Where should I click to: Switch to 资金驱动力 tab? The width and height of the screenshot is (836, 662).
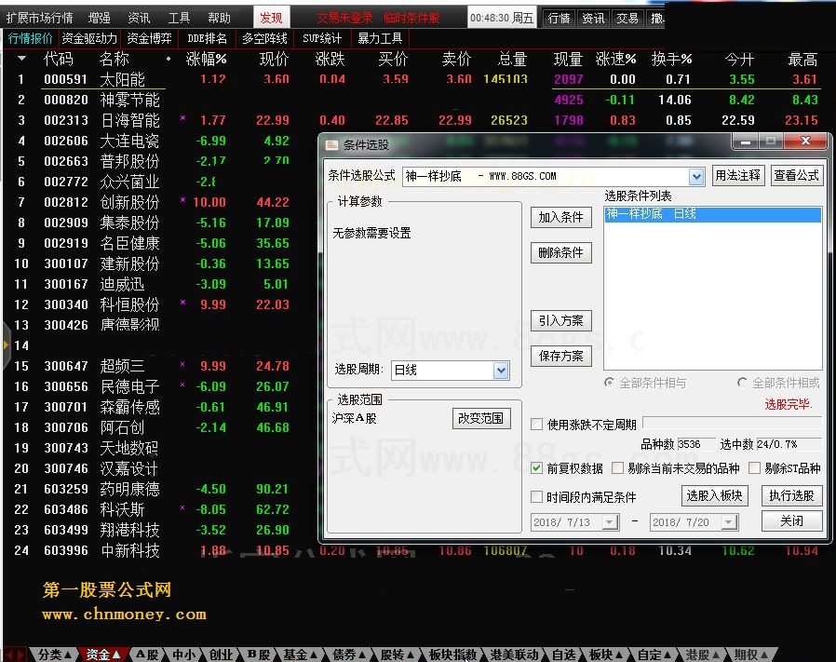tap(89, 38)
